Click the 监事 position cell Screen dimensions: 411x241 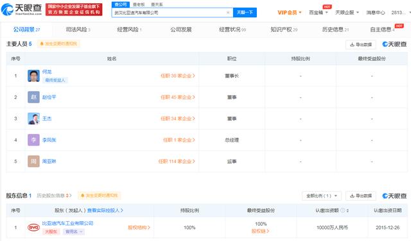click(x=232, y=162)
